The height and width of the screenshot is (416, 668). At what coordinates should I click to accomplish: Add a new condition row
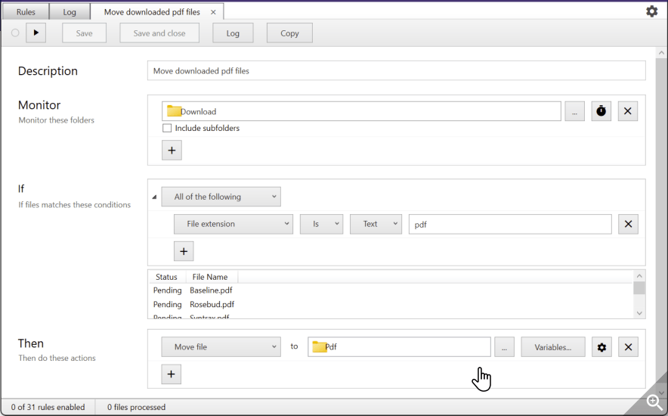(184, 251)
